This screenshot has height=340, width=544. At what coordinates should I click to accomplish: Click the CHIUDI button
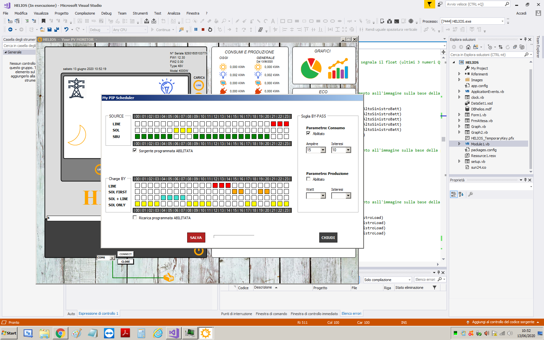328,237
